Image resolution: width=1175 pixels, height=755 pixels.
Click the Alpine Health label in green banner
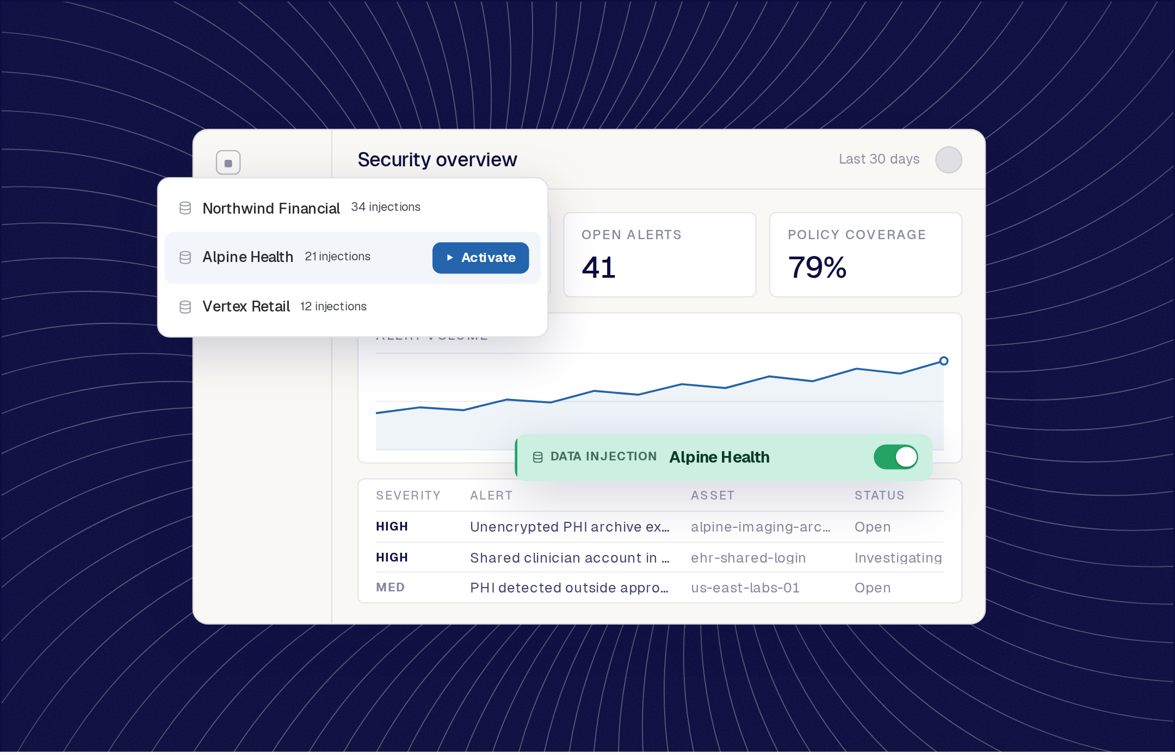tap(719, 457)
